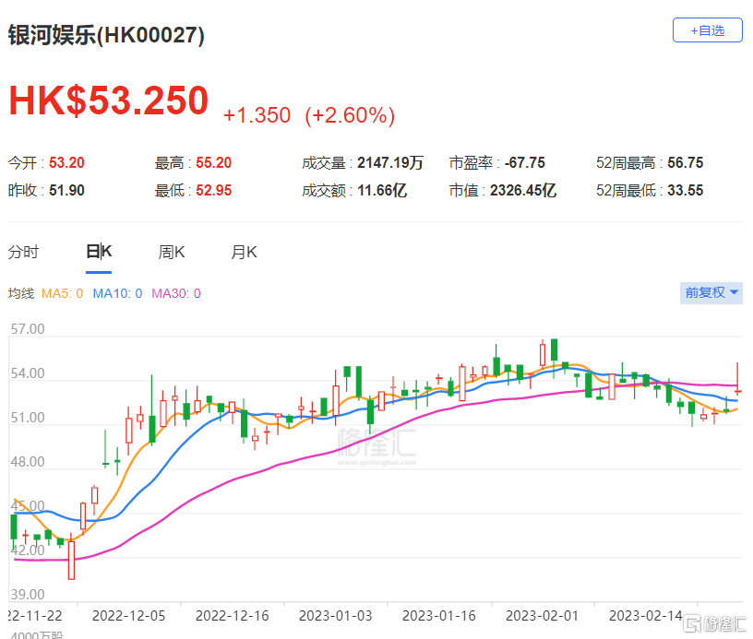This screenshot has height=639, width=753.
Task: Click 最高 value 55.20
Action: pos(214,162)
